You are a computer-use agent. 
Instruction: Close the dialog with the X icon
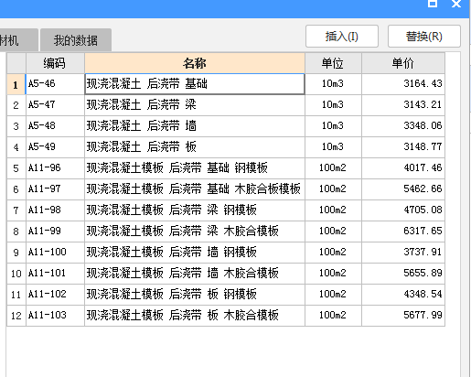click(456, 4)
